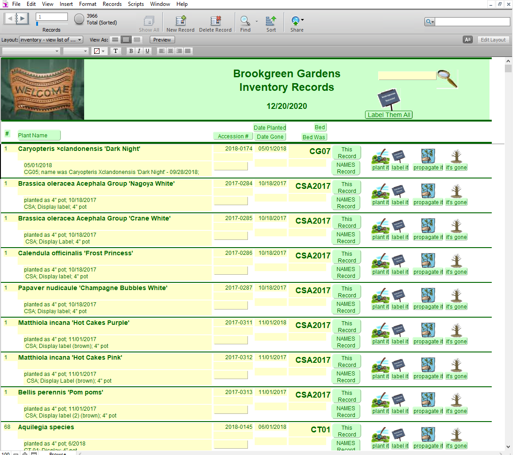Click the found set pie circle icon
This screenshot has height=455, width=513.
79,19
